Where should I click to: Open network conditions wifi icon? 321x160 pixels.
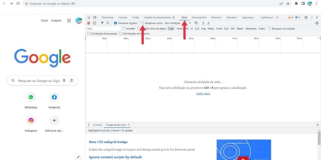[196, 23]
